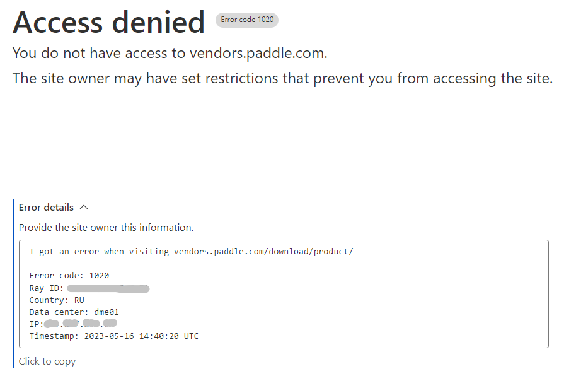Click the visited URL line in details box
Viewport: 564px width, 376px height.
point(192,251)
